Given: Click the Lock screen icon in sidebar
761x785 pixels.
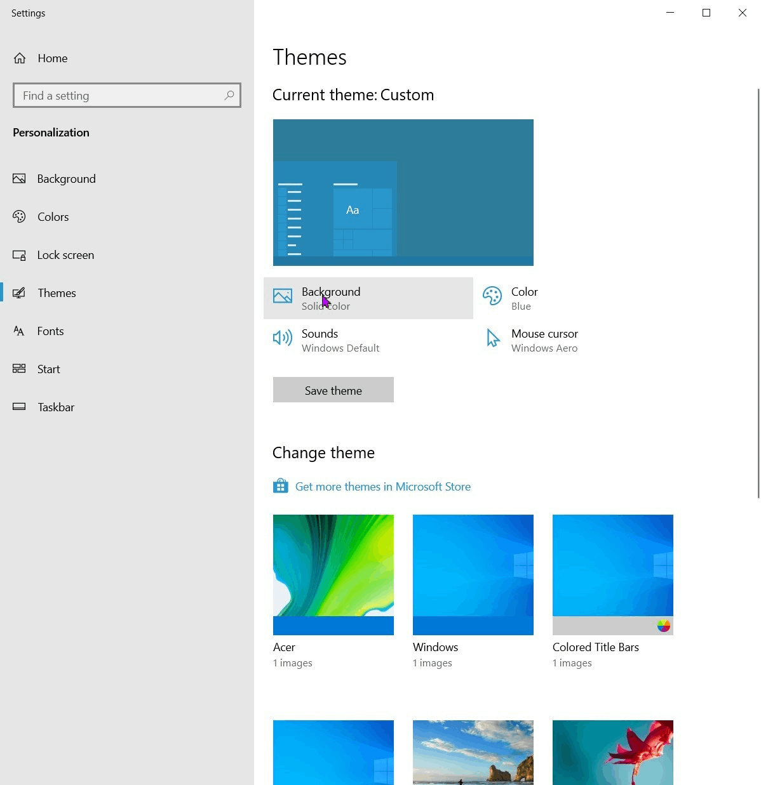Looking at the screenshot, I should [19, 255].
